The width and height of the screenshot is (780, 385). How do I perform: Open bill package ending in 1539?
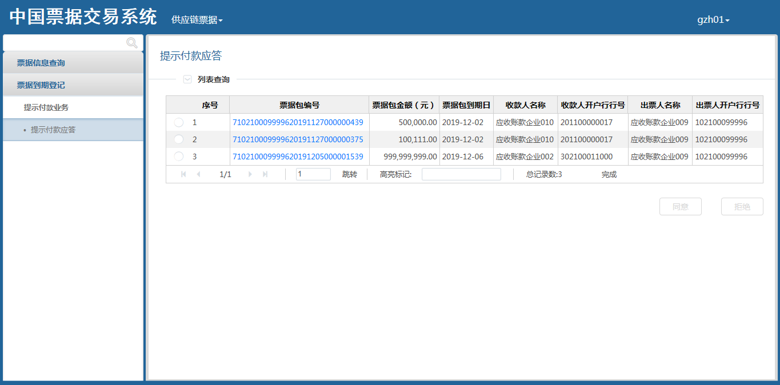click(298, 157)
